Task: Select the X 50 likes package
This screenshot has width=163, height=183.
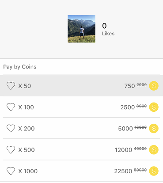Action: click(x=81, y=86)
